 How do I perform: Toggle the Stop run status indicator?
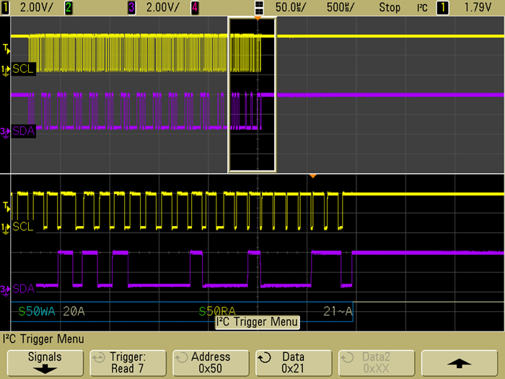pyautogui.click(x=390, y=7)
